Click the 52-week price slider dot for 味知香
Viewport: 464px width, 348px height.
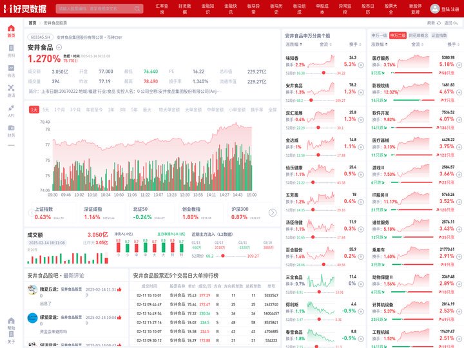[324, 73]
